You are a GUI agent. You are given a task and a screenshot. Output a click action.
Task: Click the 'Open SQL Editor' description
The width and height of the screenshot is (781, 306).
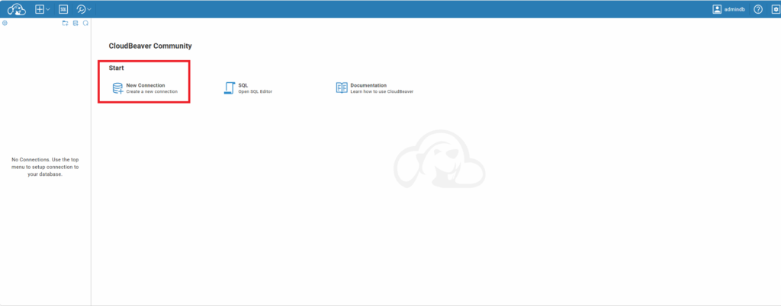[x=256, y=92]
